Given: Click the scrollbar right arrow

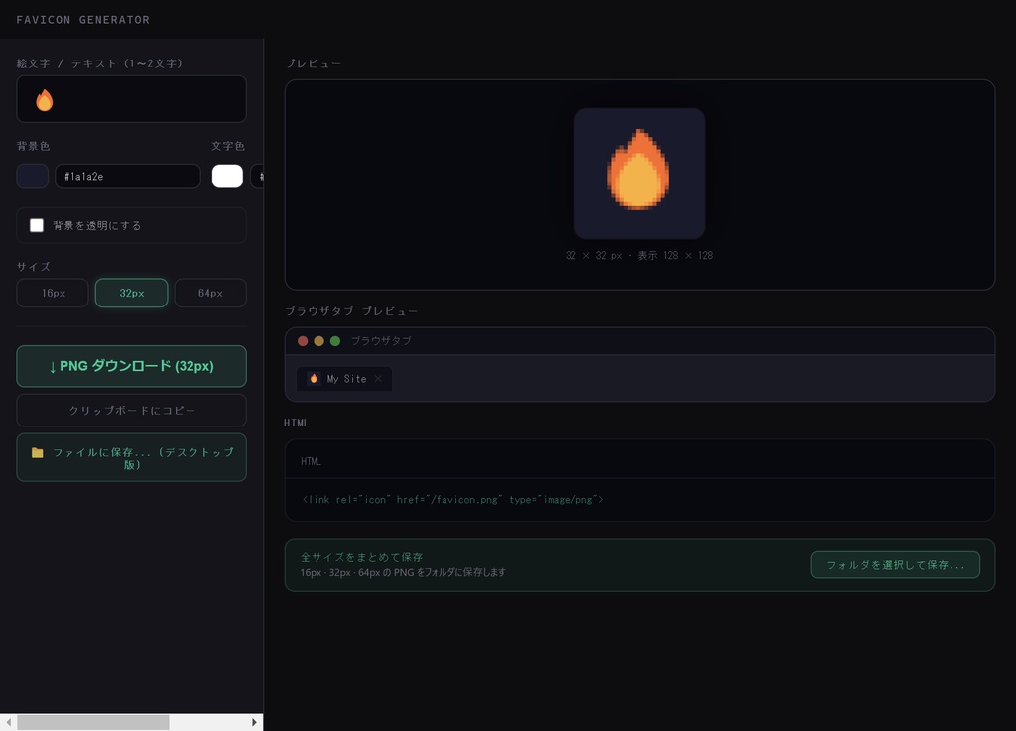Looking at the screenshot, I should (254, 723).
